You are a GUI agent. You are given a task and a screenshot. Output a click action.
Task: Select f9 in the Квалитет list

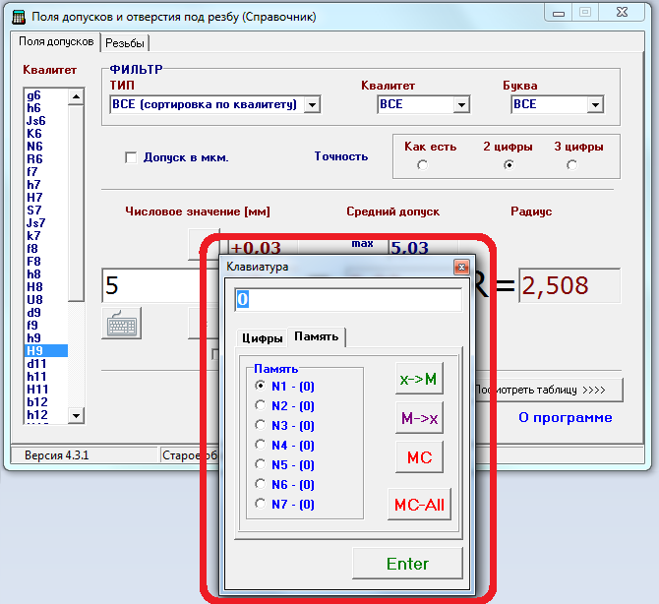[x=46, y=326]
